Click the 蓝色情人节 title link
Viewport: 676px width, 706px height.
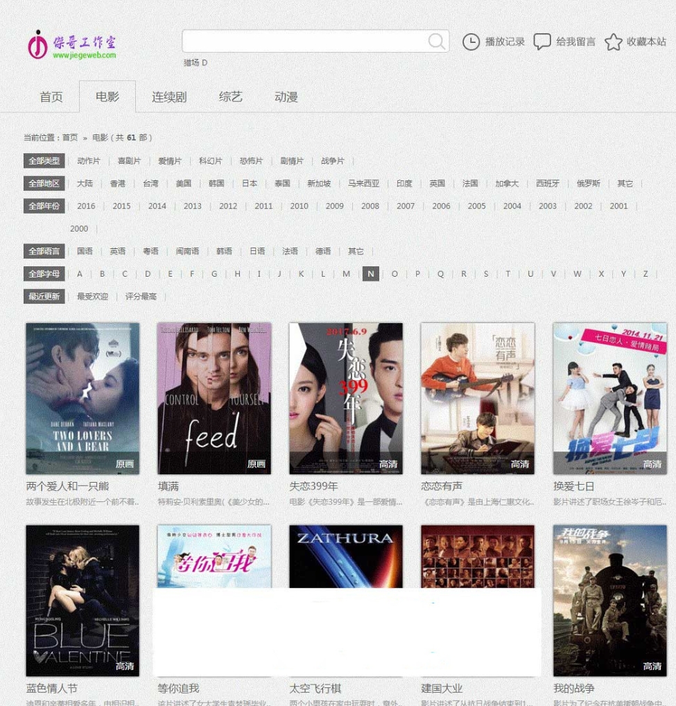click(52, 689)
